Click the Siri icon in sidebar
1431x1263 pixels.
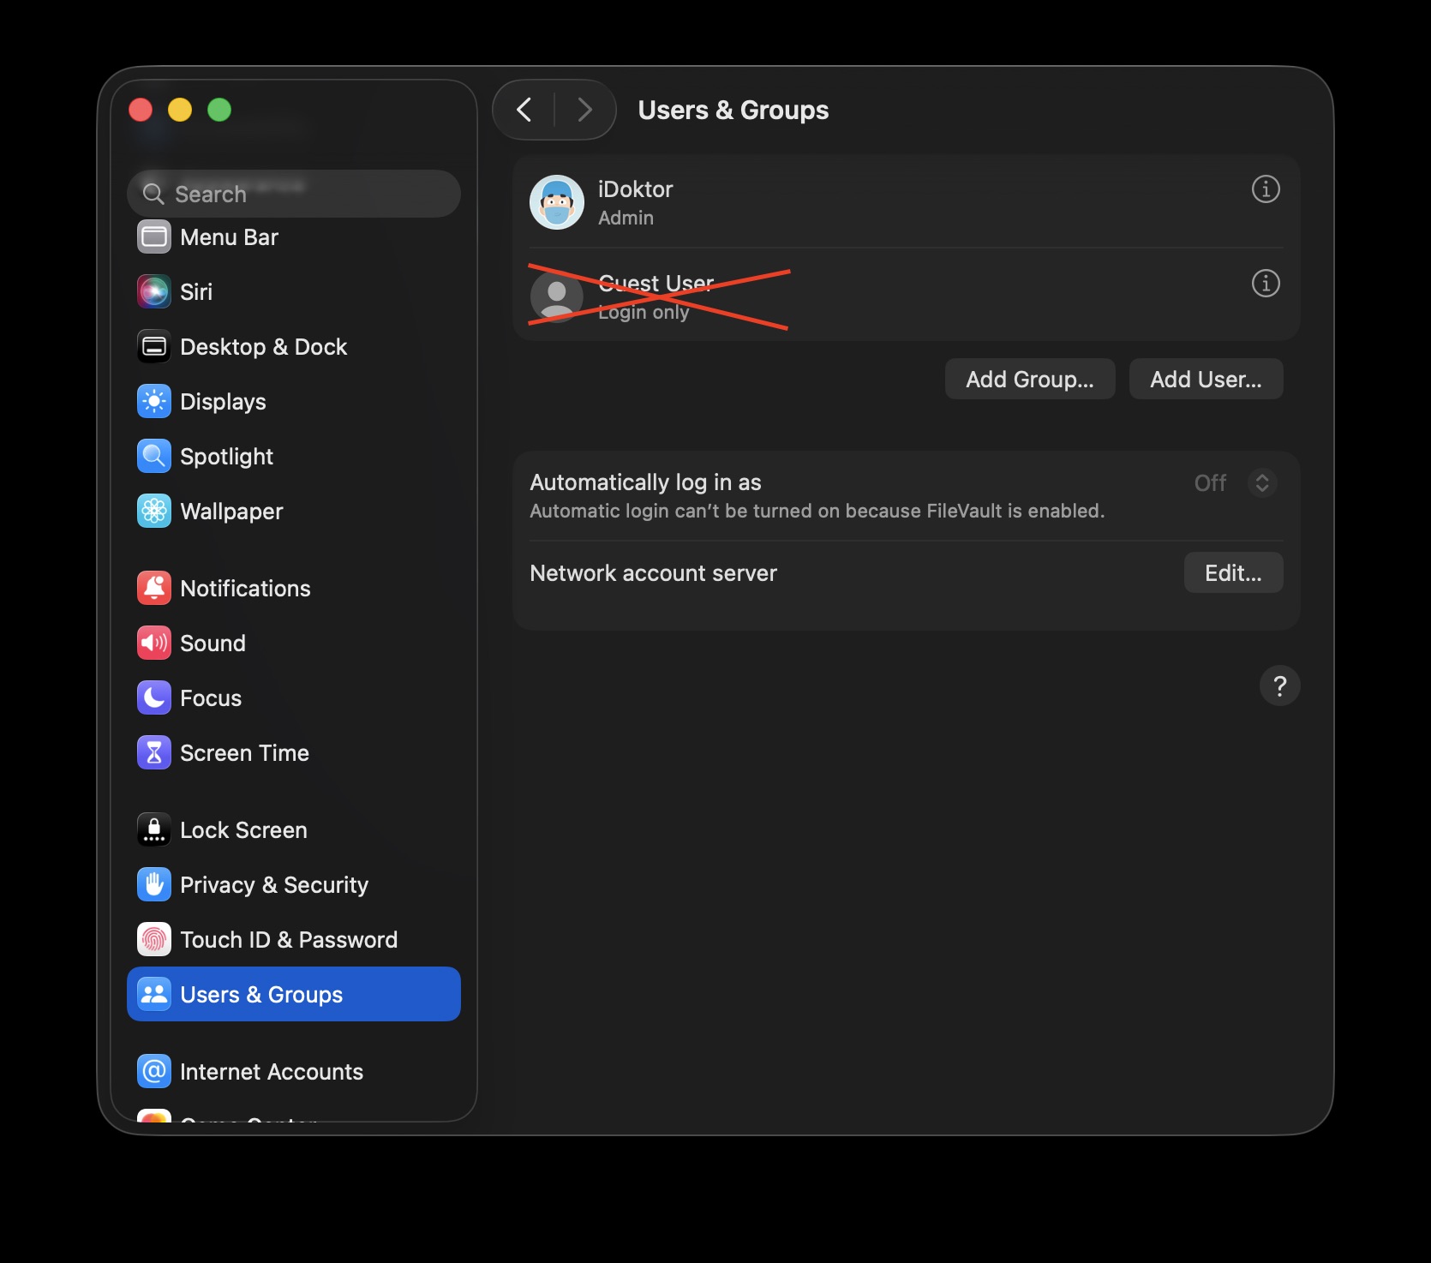point(154,291)
